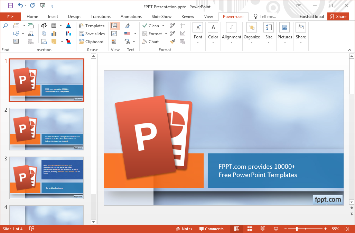Insert a bar chart icon in Insertion group
The image size is (355, 233).
tap(54, 34)
